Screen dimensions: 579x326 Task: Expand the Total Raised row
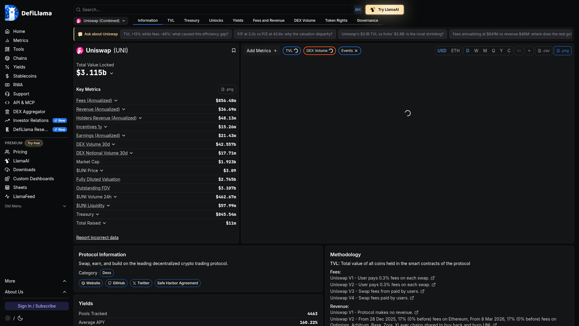tap(104, 223)
